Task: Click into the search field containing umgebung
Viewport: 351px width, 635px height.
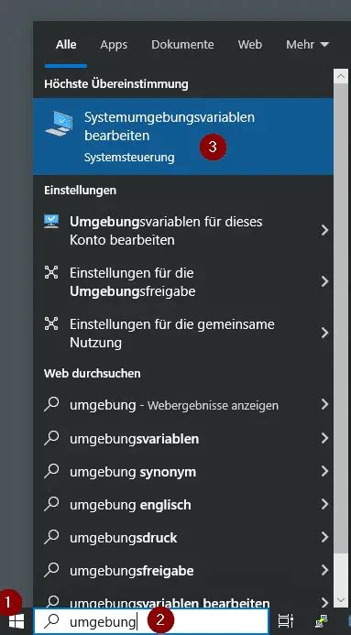Action: [151, 621]
